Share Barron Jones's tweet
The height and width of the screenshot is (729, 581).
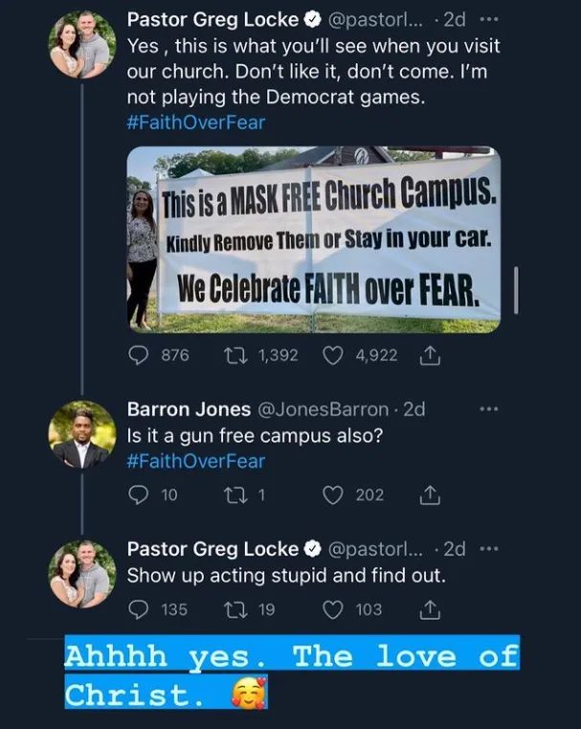click(430, 494)
